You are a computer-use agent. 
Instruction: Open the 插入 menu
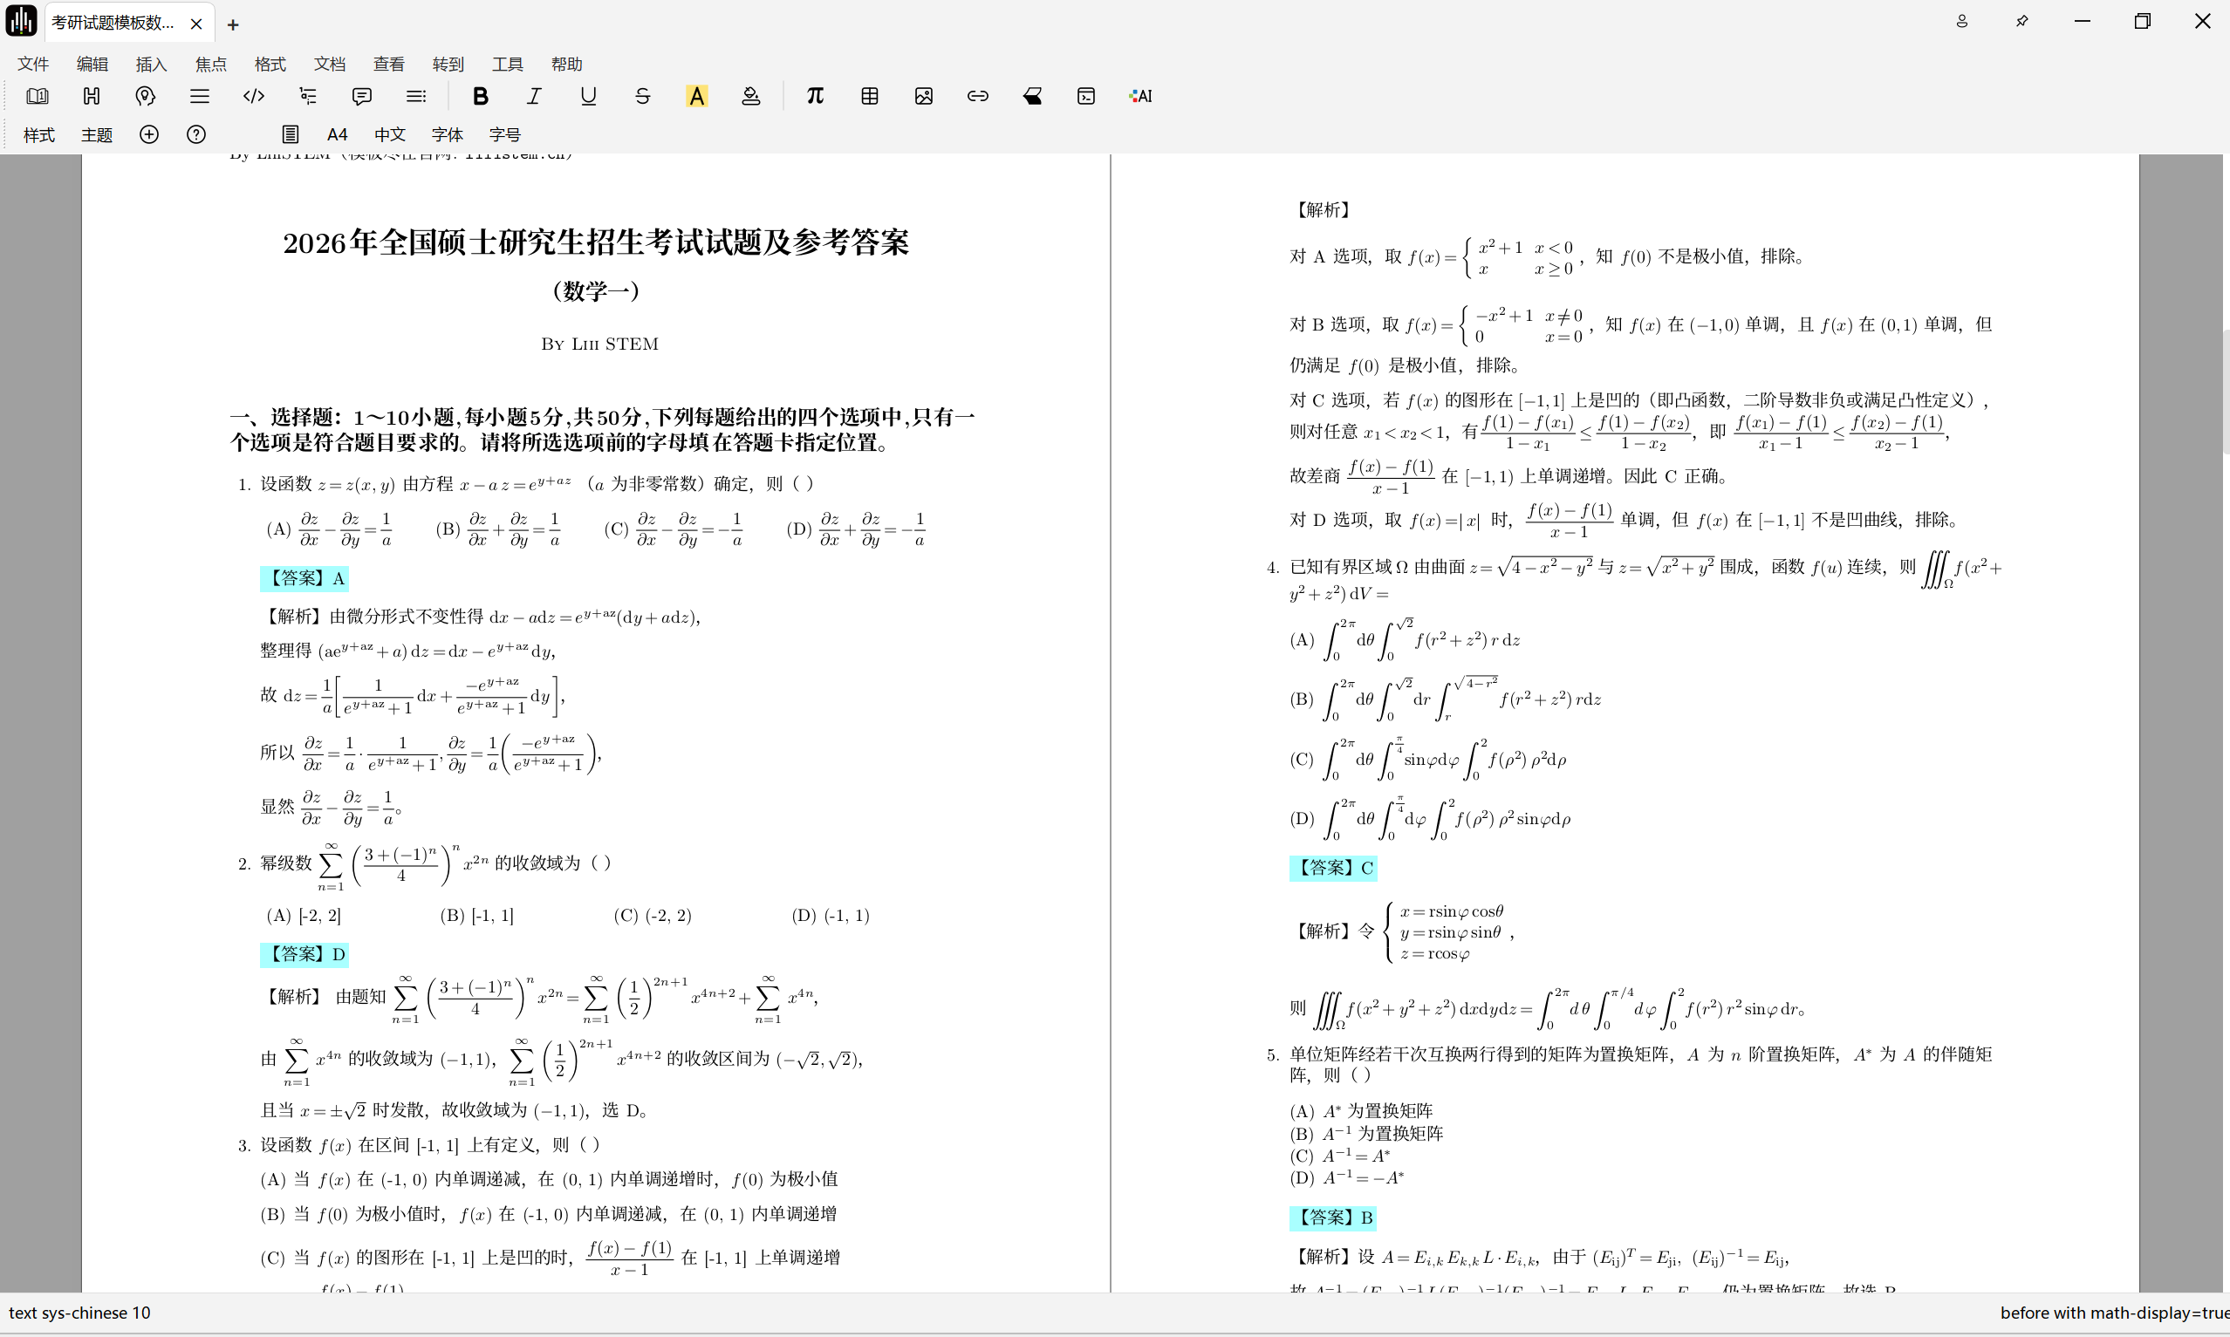pos(150,63)
